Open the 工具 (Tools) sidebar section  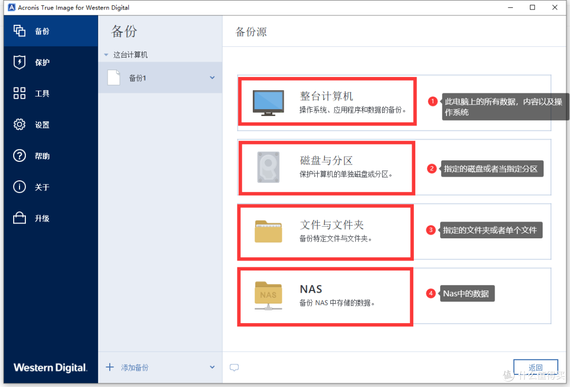(x=51, y=93)
